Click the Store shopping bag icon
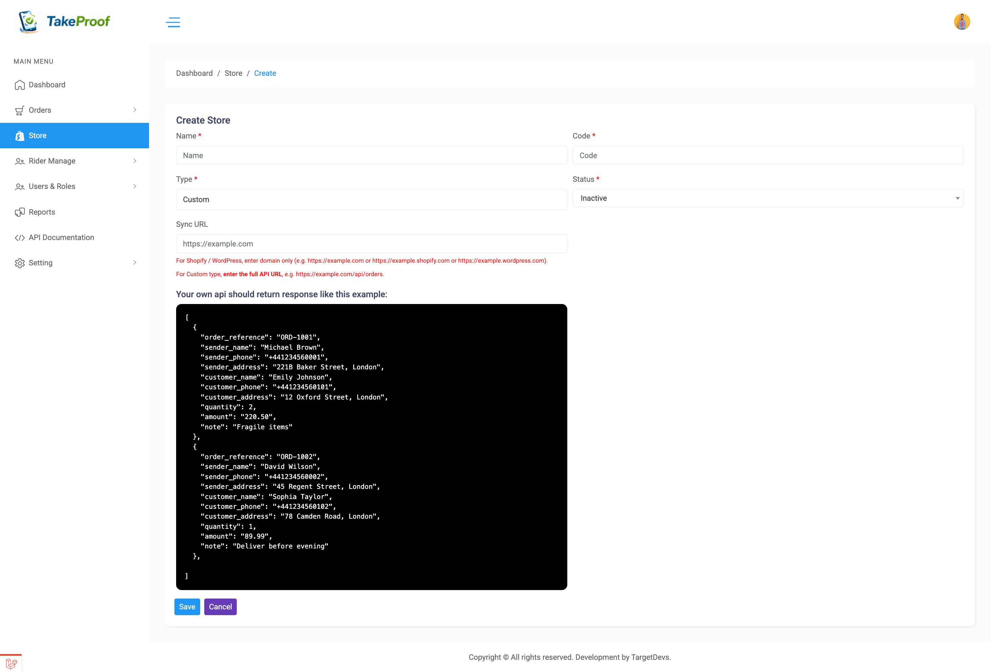 (x=20, y=135)
